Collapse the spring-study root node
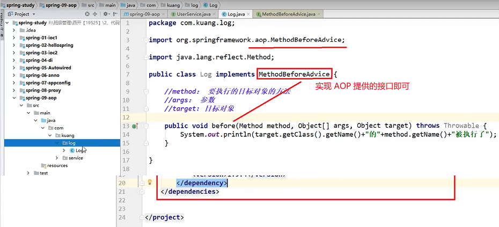Image resolution: width=499 pixels, height=227 pixels. click(x=6, y=23)
